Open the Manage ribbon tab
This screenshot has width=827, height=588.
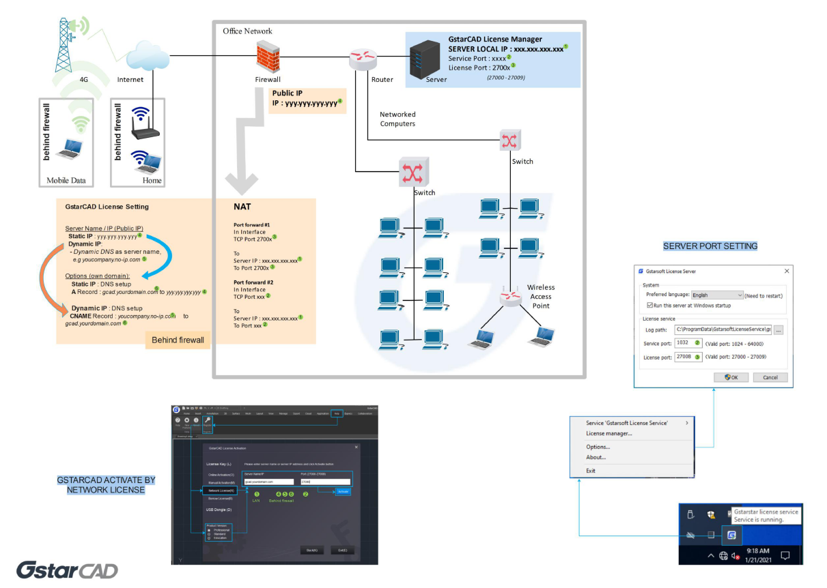[x=283, y=413]
